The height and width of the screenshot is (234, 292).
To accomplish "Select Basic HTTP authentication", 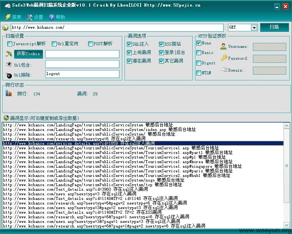I will pos(198,53).
